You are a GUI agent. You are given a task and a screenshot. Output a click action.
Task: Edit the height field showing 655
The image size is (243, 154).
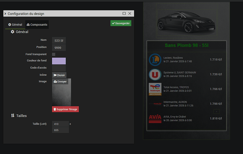point(61,130)
